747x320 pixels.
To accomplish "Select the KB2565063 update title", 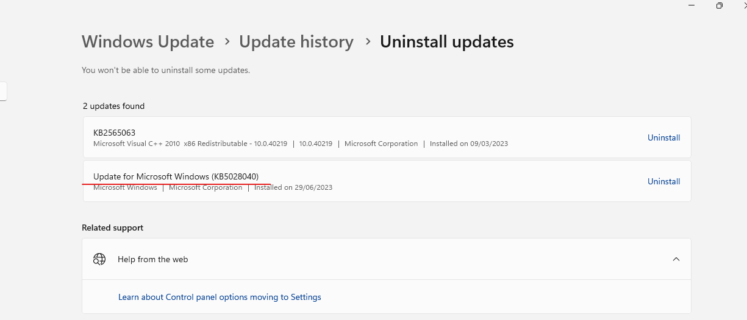I will pos(114,133).
